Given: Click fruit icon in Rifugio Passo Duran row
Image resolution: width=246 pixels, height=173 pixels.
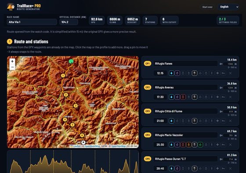Looking at the screenshot, I should tap(177, 169).
